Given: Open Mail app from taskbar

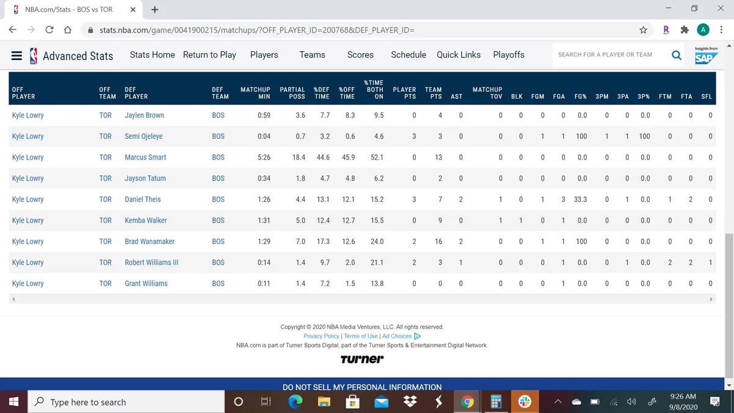Looking at the screenshot, I should tap(381, 402).
